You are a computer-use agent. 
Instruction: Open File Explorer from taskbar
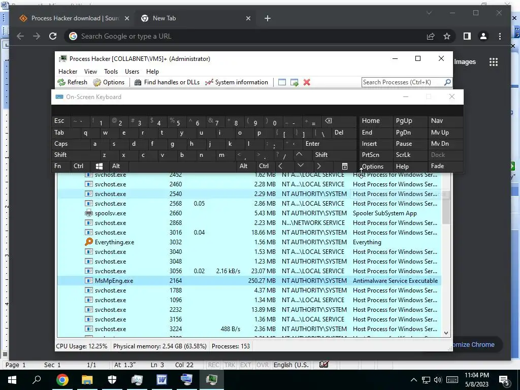87,380
